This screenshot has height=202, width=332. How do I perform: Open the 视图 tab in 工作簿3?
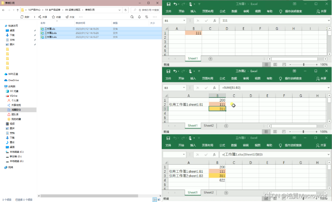pyautogui.click(x=258, y=145)
